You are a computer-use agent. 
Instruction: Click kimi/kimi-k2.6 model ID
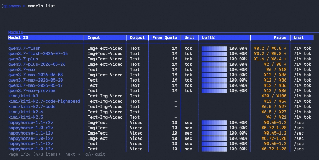coord(26,112)
